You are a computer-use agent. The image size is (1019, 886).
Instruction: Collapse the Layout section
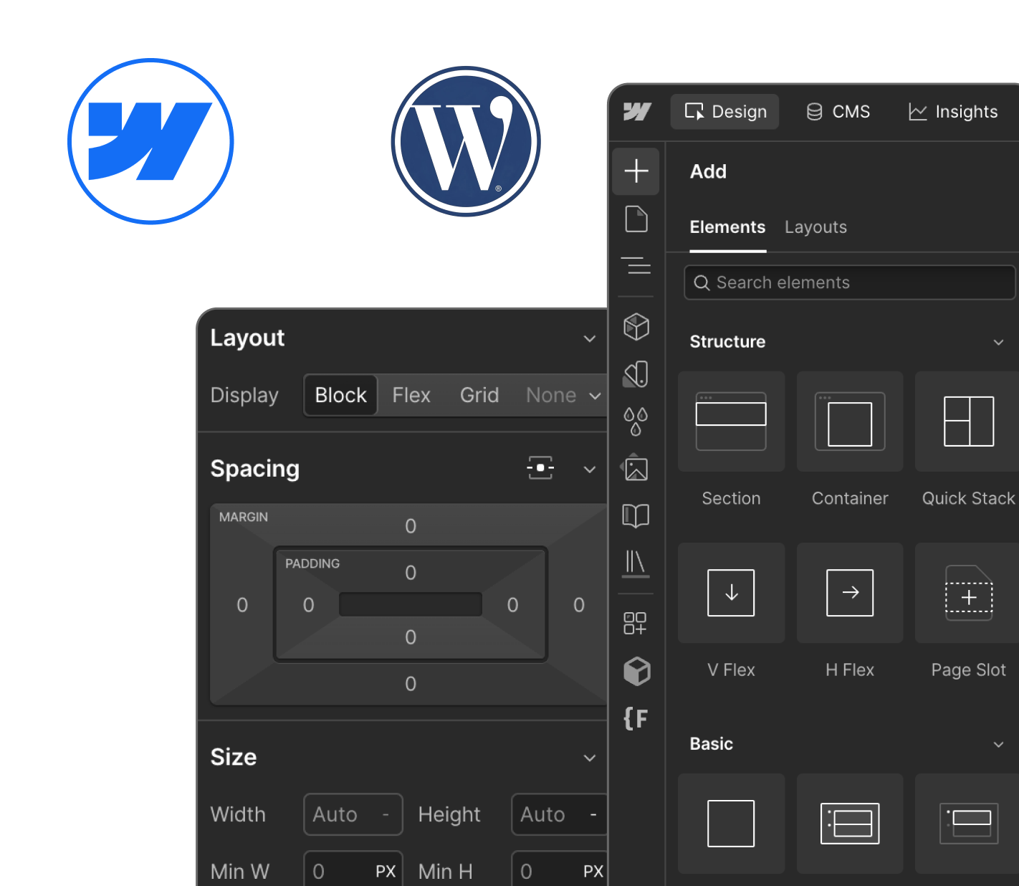(x=590, y=338)
